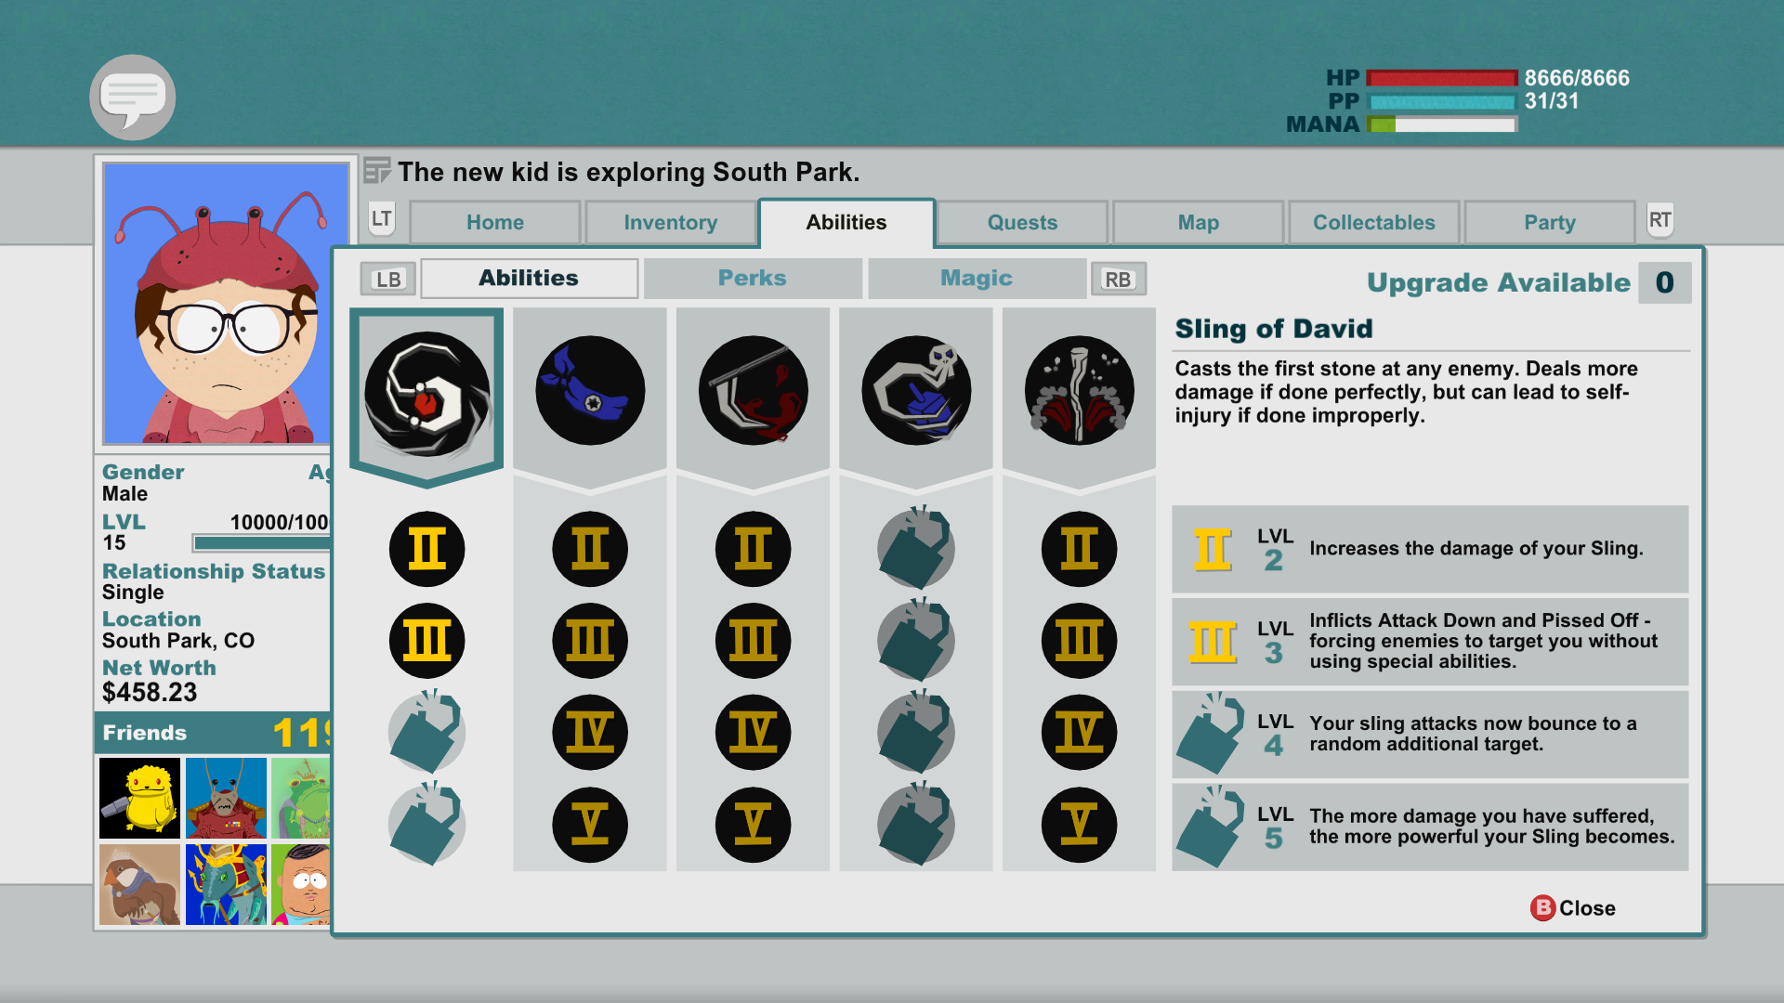Open the Quests tab
This screenshot has height=1003, width=1784.
tap(1022, 223)
